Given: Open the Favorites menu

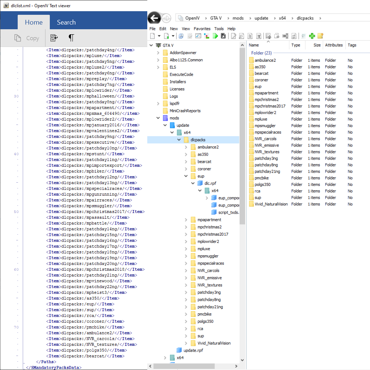Looking at the screenshot, I should pos(202,29).
